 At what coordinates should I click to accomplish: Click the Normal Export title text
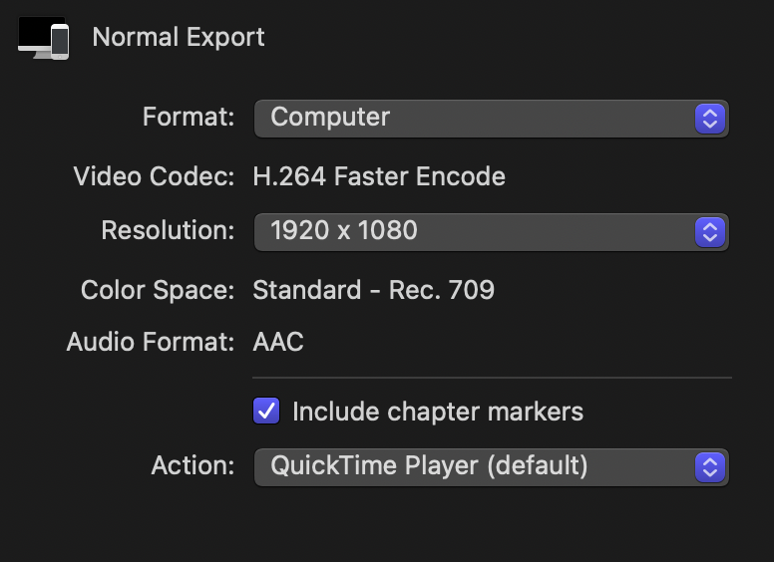click(179, 38)
